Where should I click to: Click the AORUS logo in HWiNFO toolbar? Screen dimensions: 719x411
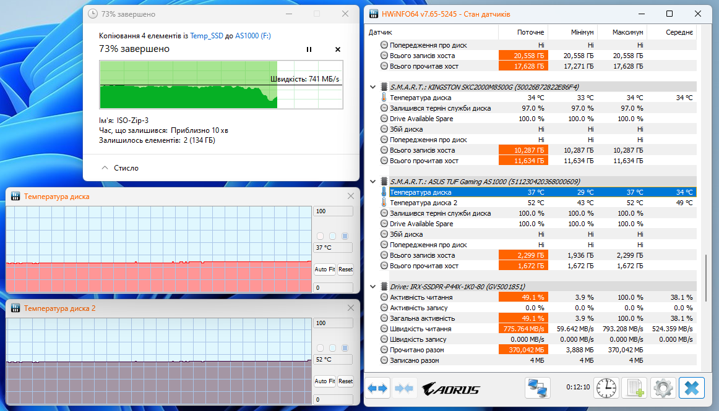click(451, 389)
